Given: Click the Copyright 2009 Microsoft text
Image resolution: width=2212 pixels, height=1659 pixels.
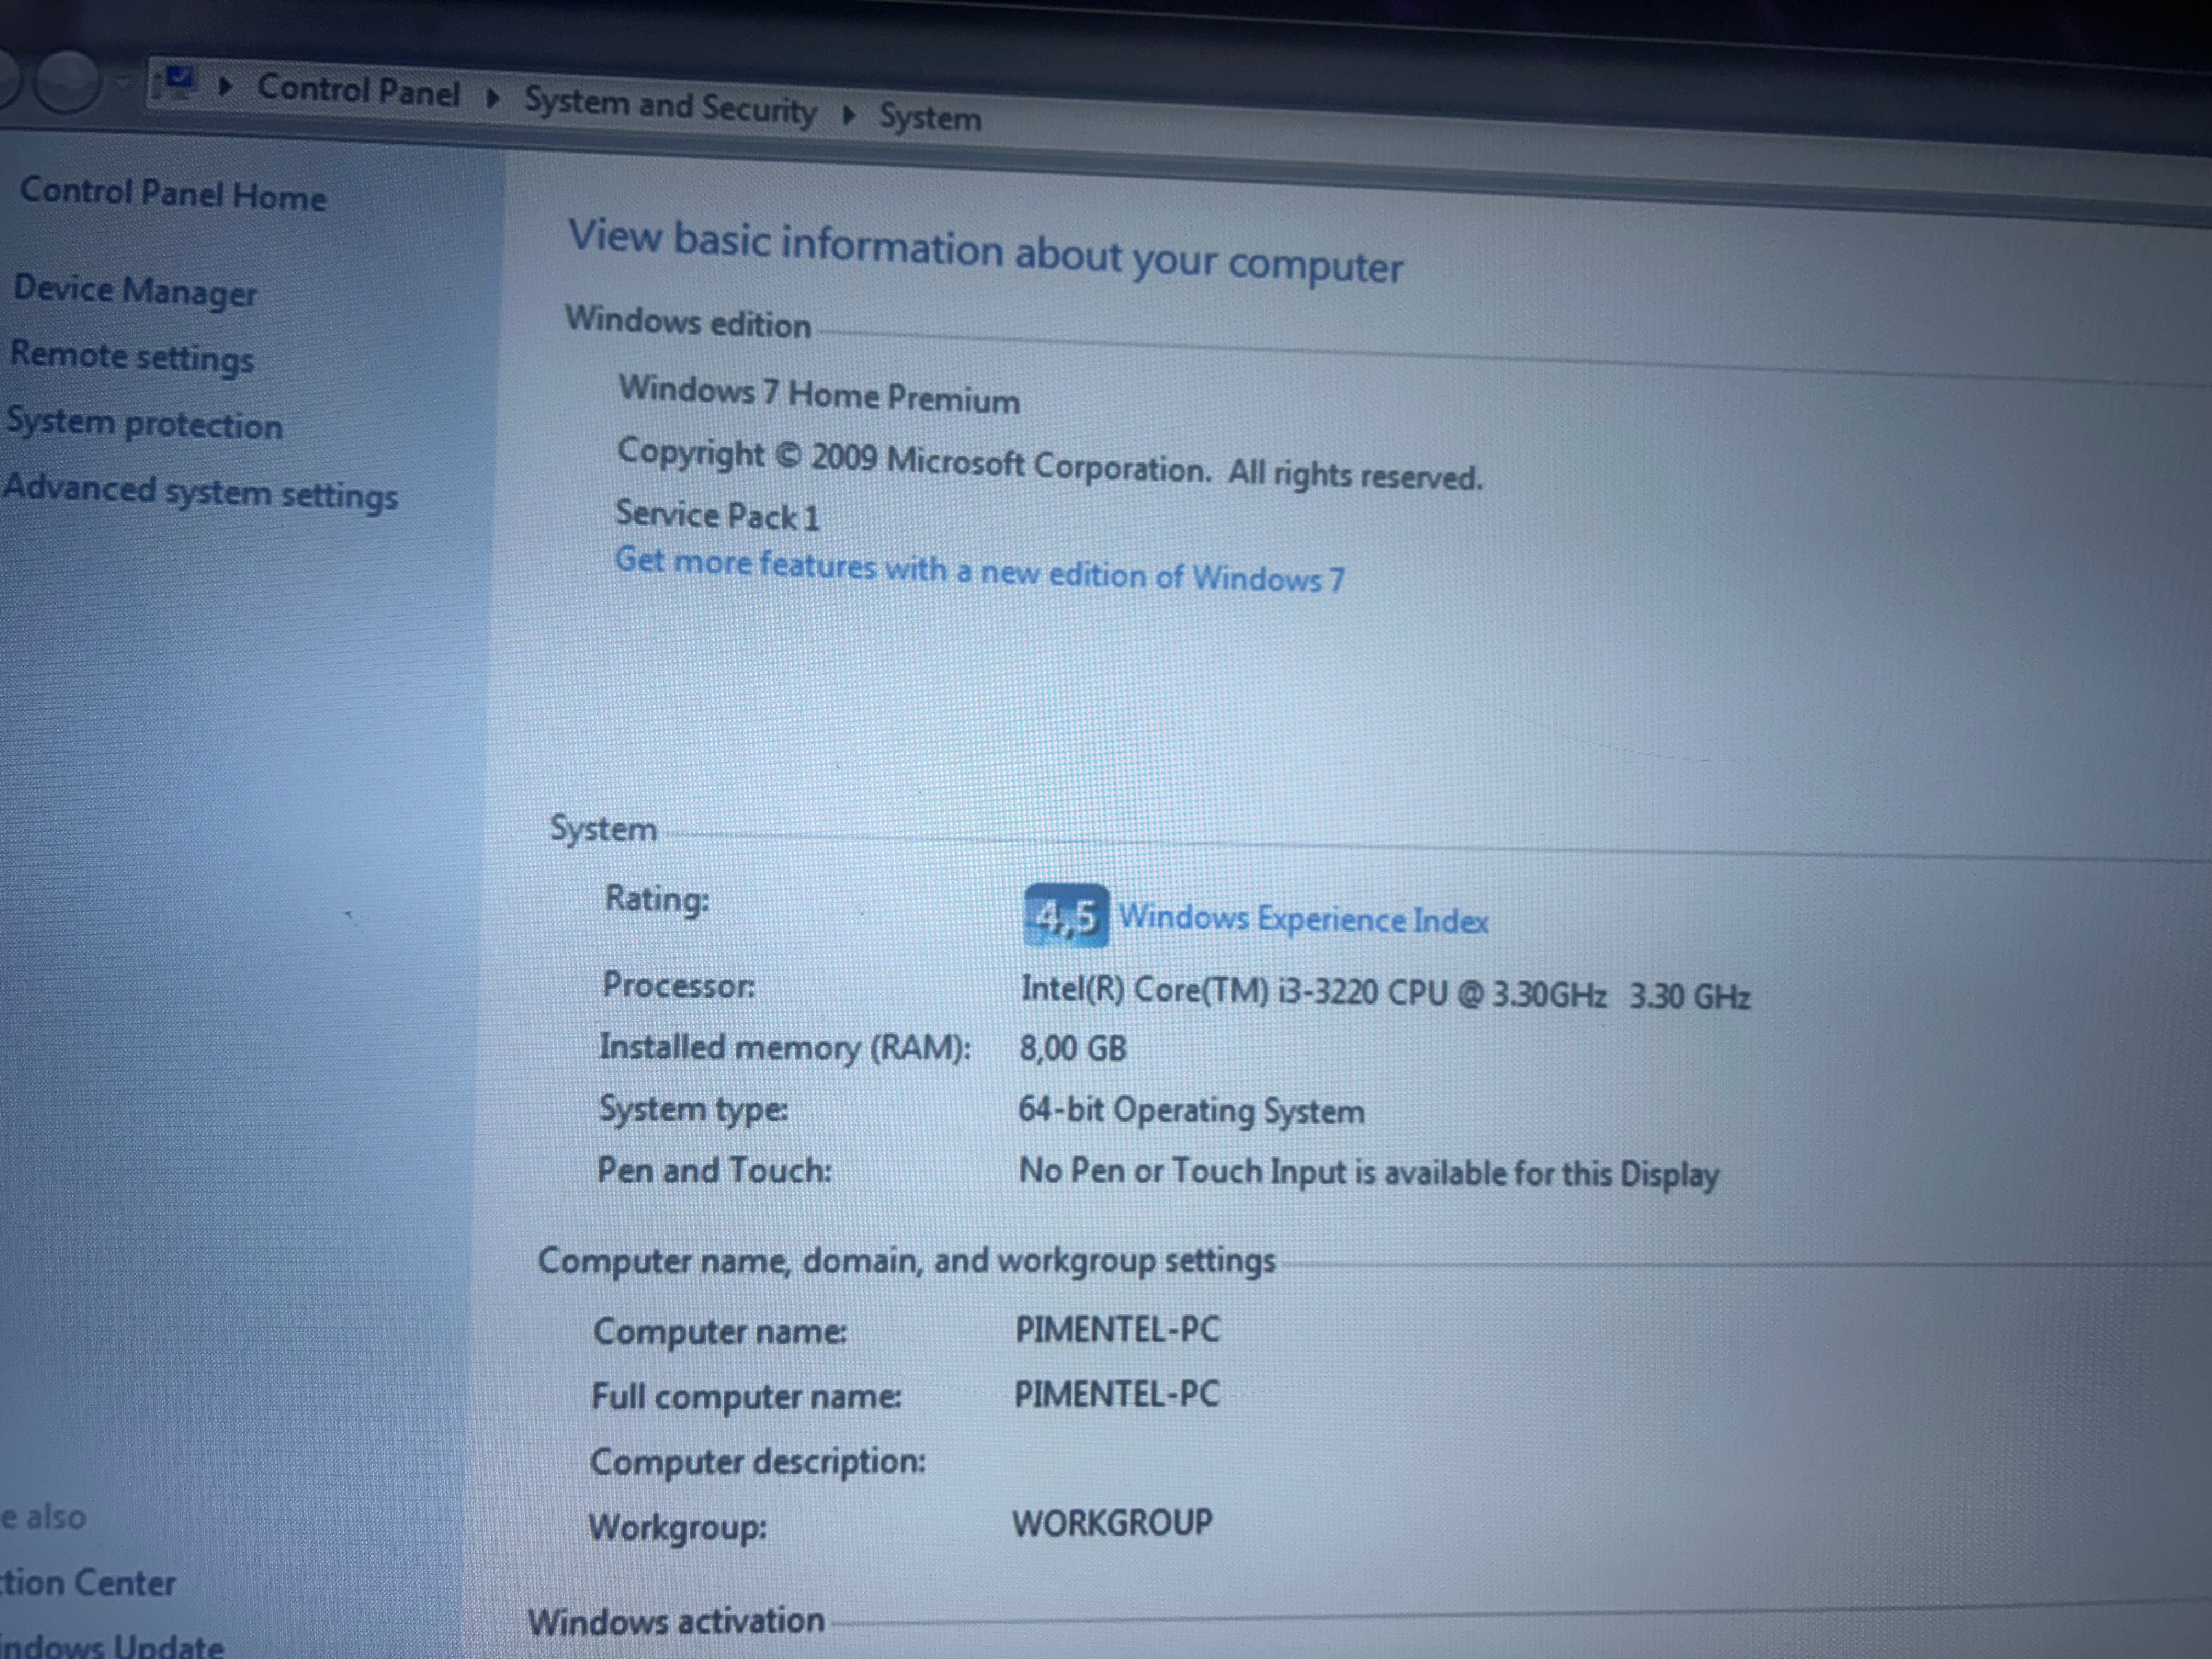Looking at the screenshot, I should [1049, 465].
